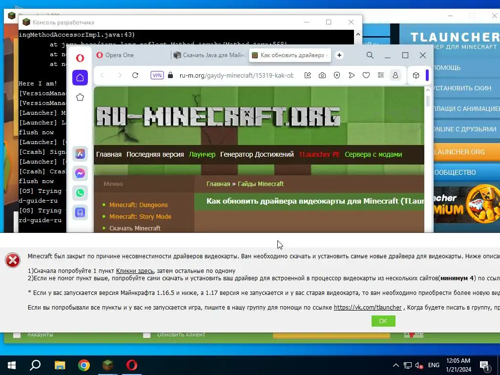Image resolution: width=500 pixels, height=375 pixels.
Task: Open a new tab with plus button
Action: pos(339,55)
